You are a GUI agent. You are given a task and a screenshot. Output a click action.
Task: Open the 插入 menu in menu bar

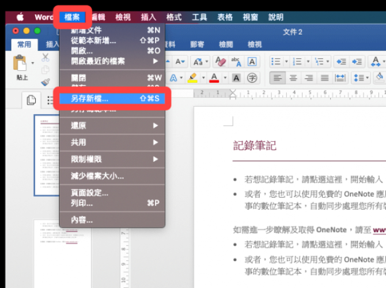tap(149, 17)
